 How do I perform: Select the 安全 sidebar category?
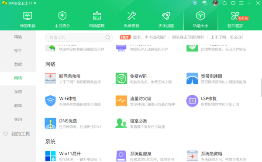point(18,50)
